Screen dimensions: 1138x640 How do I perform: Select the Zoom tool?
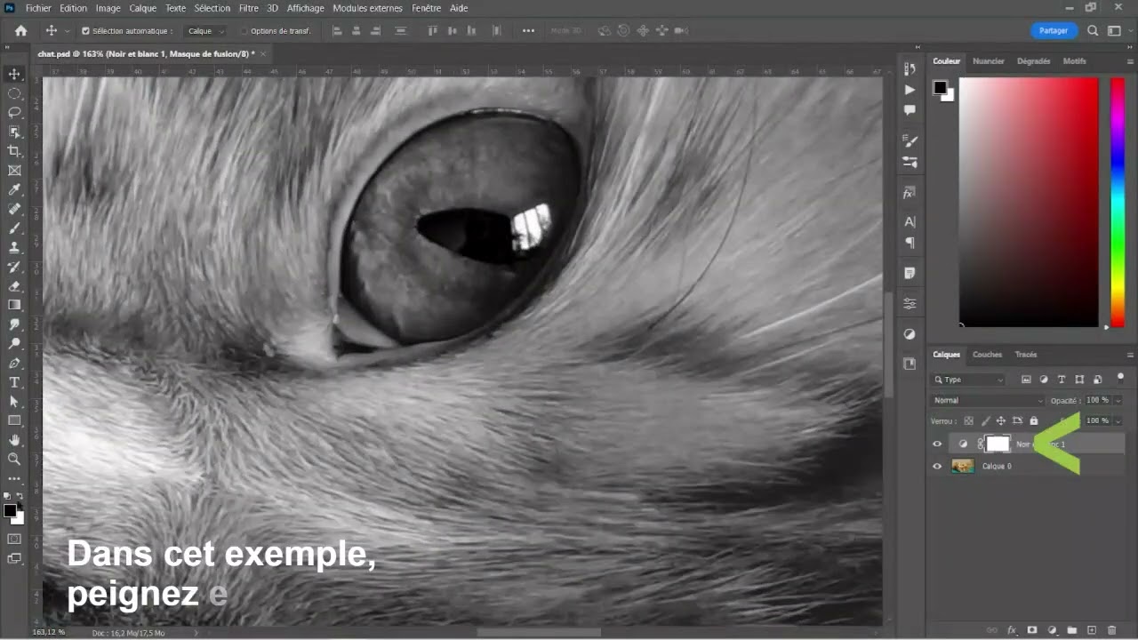[14, 460]
